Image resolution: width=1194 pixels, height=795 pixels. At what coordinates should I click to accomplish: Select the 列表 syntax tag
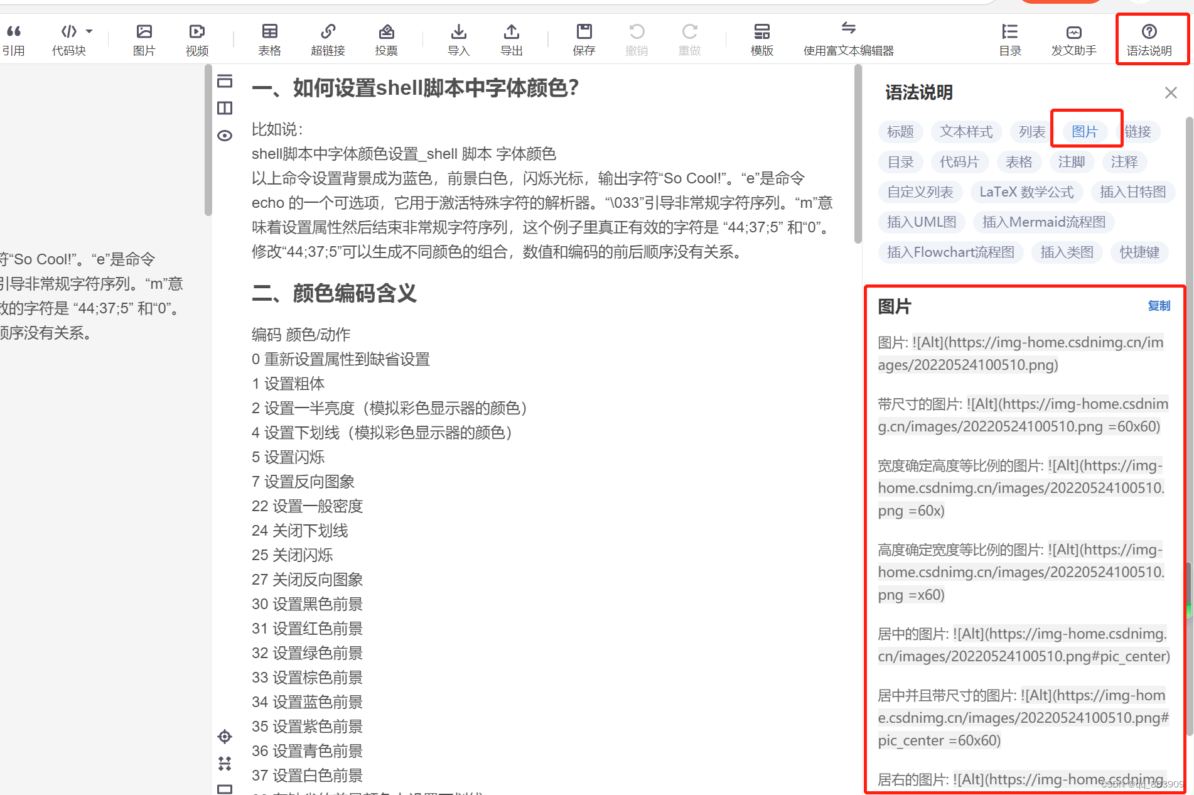pos(1032,132)
